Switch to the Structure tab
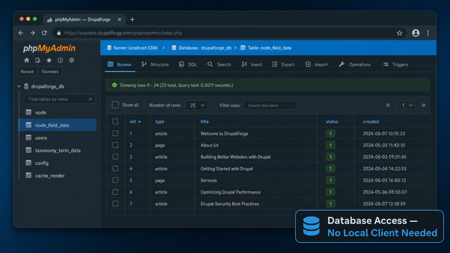Image resolution: width=450 pixels, height=253 pixels. 155,64
